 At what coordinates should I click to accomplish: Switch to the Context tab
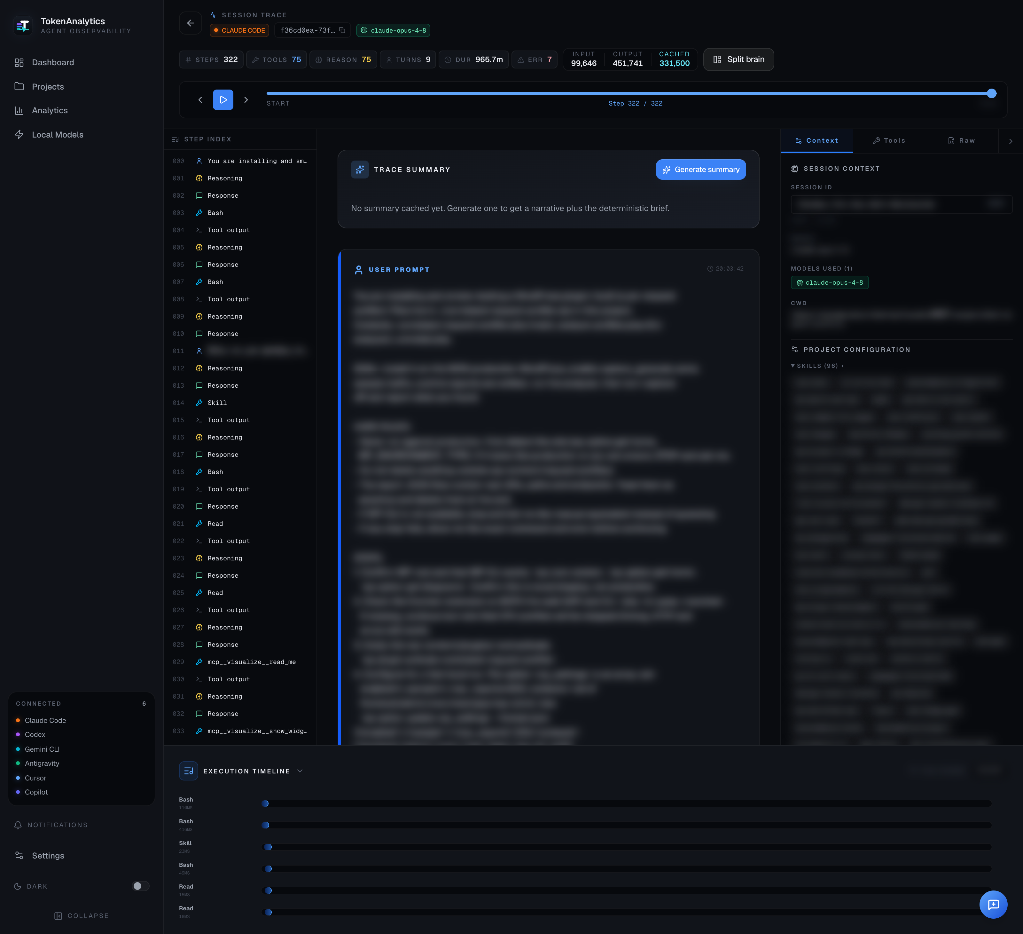point(816,141)
